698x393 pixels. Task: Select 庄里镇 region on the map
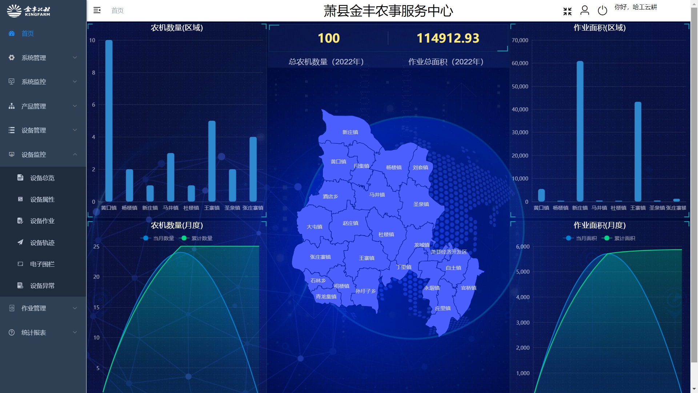click(443, 308)
